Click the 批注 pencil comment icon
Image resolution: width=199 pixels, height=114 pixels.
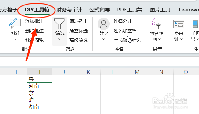click(15, 23)
